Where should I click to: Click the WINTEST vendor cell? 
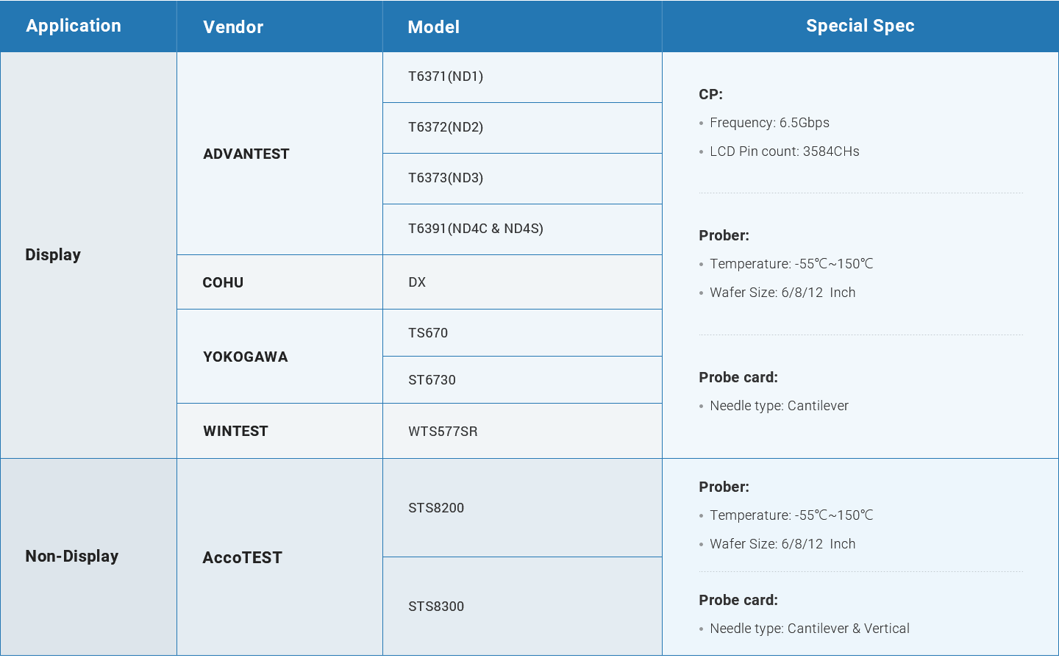[235, 431]
